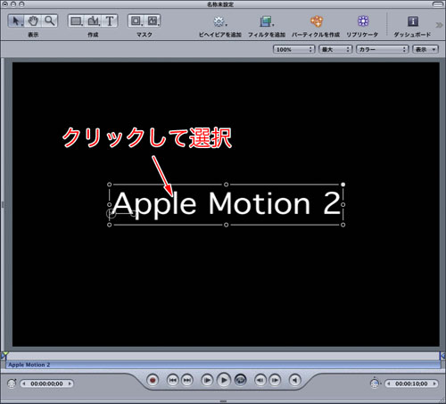Open the 表示 view options dropdown
This screenshot has height=404, width=446.
click(x=425, y=49)
